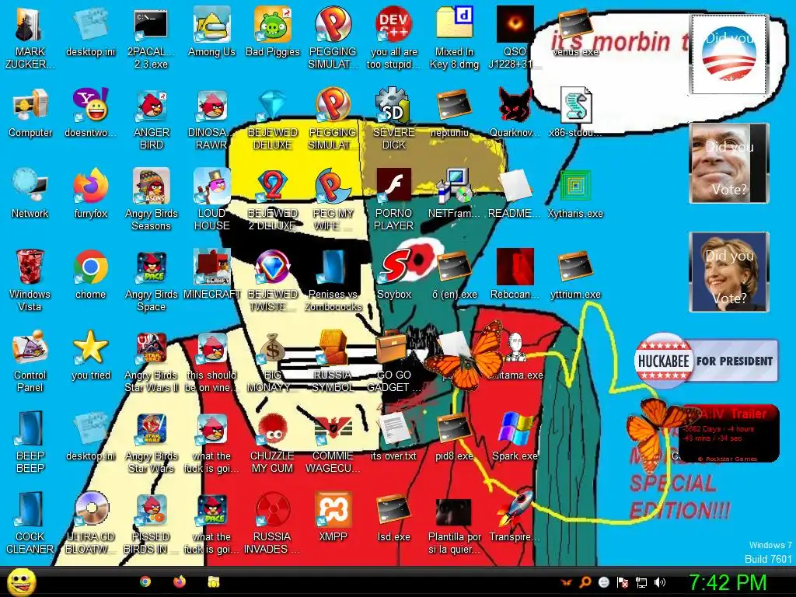Click the 7:42 PM taskbar clock
This screenshot has height=597, width=796.
pyautogui.click(x=728, y=583)
